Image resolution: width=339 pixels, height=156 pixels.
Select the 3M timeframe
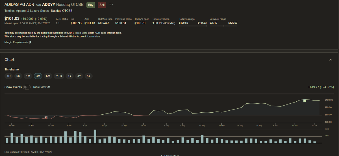(38, 76)
